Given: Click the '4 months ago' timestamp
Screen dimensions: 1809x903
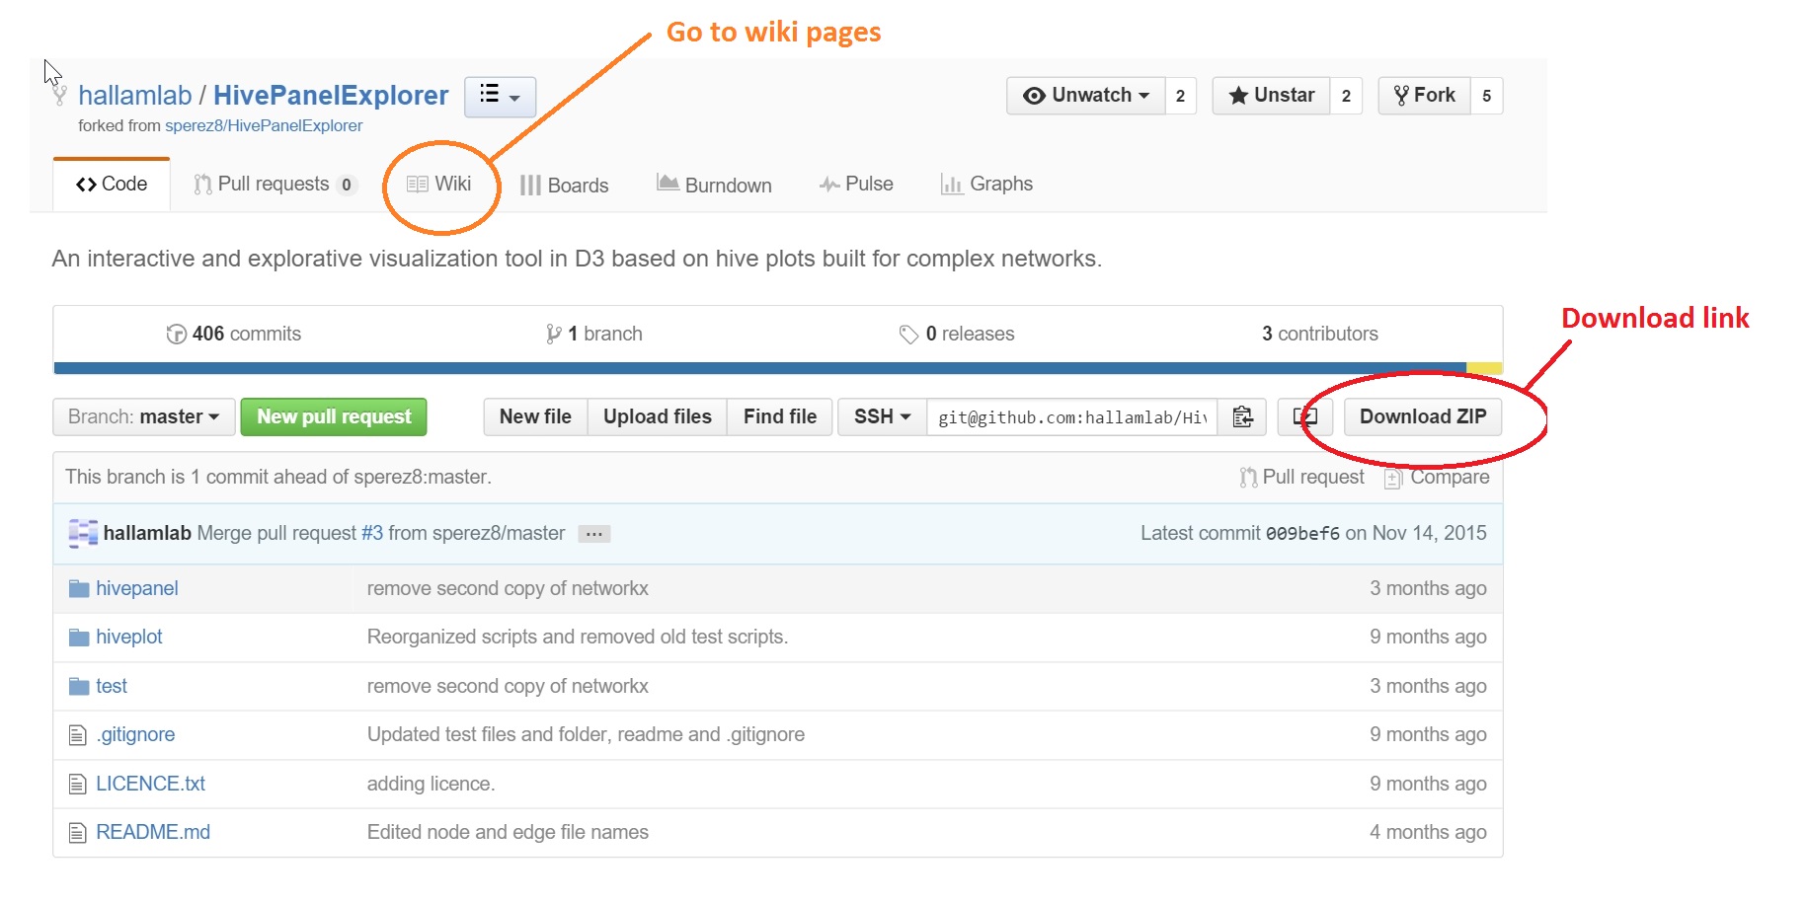Looking at the screenshot, I should 1428,833.
